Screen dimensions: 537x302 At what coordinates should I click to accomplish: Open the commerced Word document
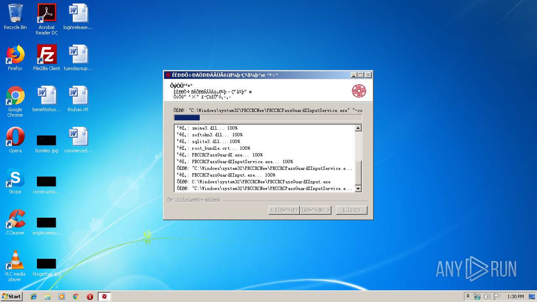coord(78,140)
